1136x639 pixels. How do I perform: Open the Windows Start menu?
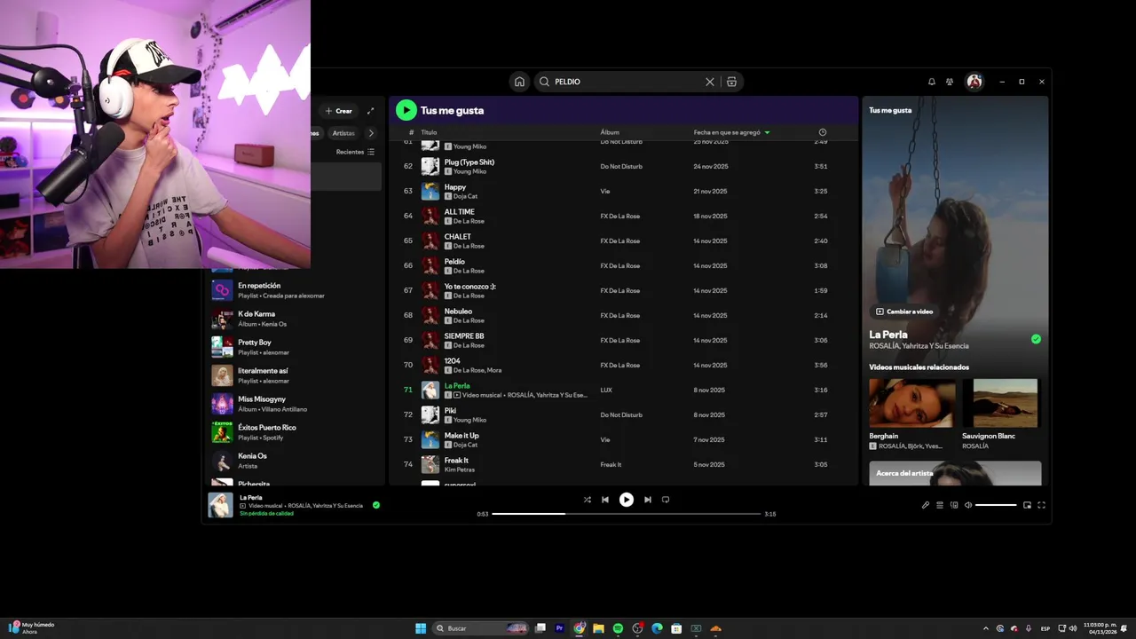421,628
